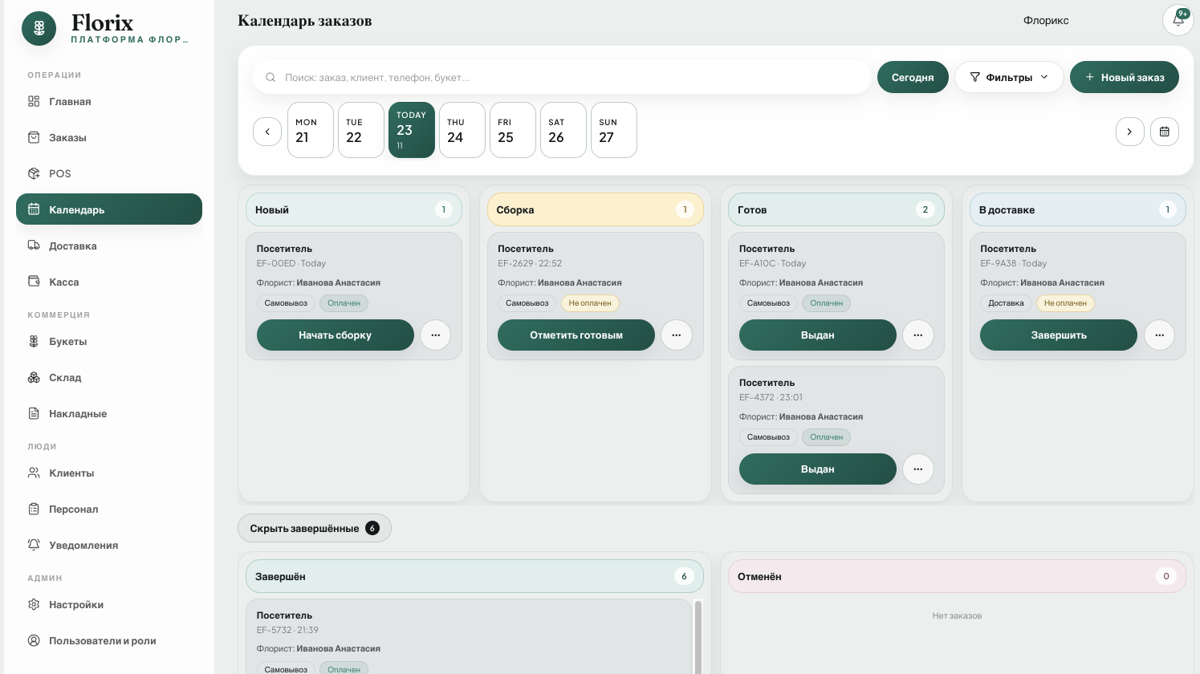
Task: Open calendar date picker icon
Action: pos(1165,132)
